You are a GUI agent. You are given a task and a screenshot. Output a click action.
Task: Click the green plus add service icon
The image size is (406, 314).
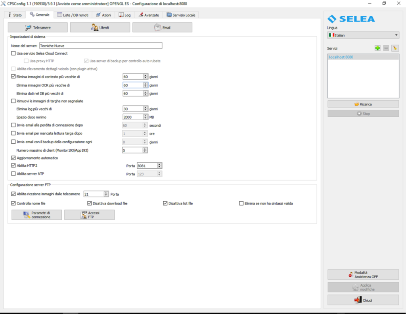[377, 48]
